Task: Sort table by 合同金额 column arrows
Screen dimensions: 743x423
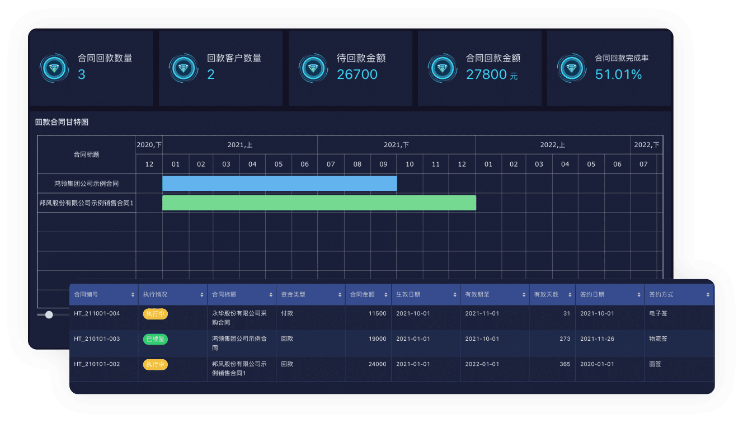Action: coord(386,295)
